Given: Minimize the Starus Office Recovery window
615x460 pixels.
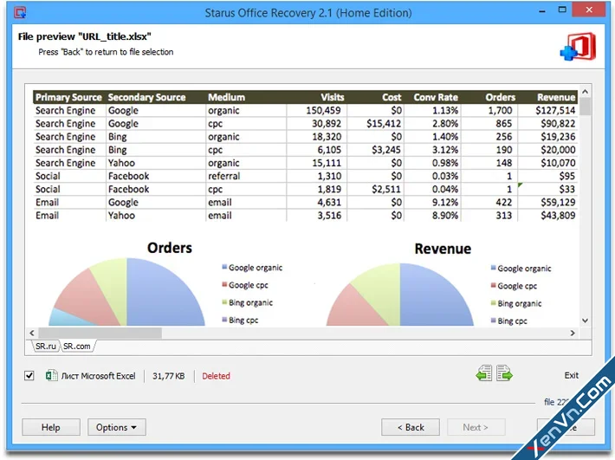Looking at the screenshot, I should 541,11.
